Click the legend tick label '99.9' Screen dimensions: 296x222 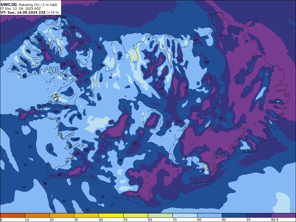(274, 220)
